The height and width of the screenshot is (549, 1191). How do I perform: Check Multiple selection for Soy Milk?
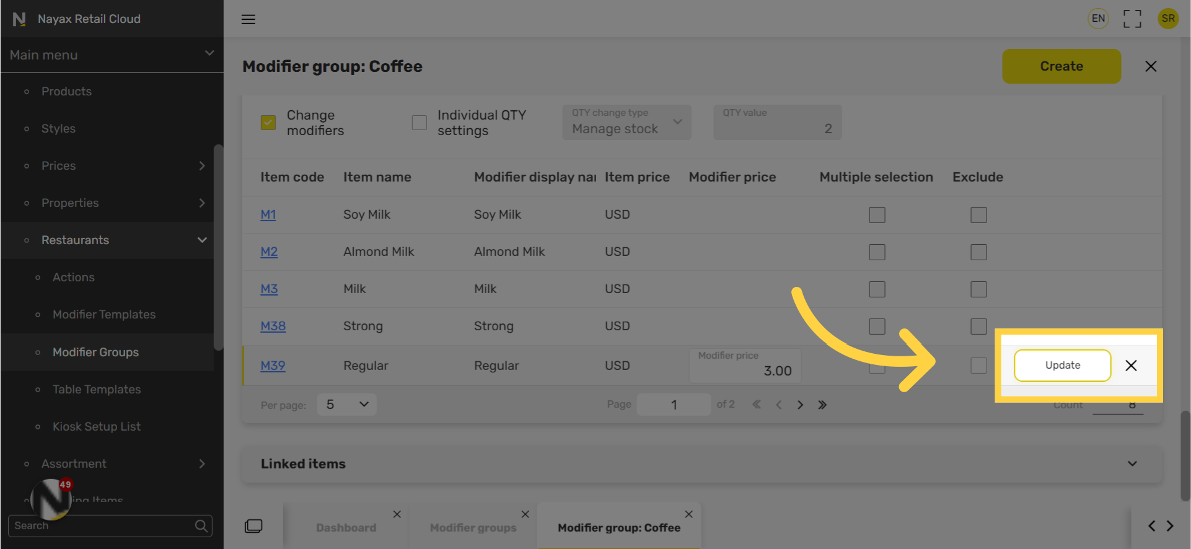(x=877, y=215)
